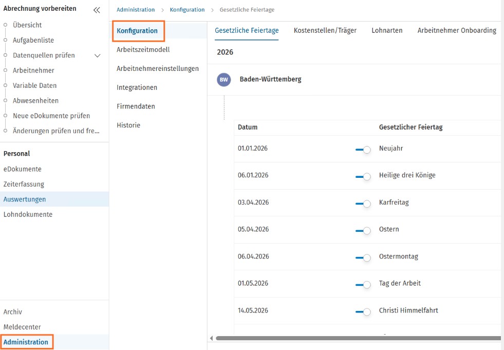Select Änderungen prüfen und freigeben step
The width and height of the screenshot is (504, 350).
tap(56, 131)
